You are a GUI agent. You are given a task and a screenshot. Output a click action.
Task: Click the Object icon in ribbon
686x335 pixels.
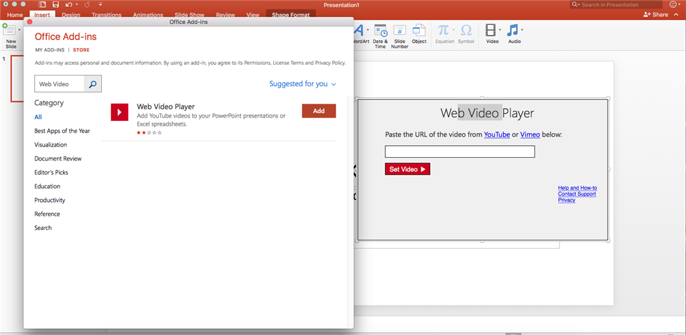pyautogui.click(x=419, y=31)
